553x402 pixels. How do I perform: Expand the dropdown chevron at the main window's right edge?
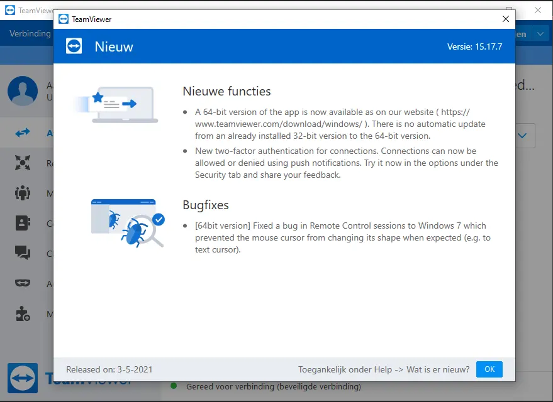pos(522,136)
